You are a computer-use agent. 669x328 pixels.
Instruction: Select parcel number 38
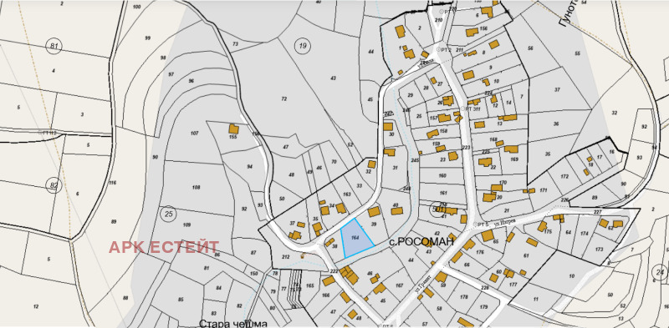pyautogui.click(x=335, y=246)
